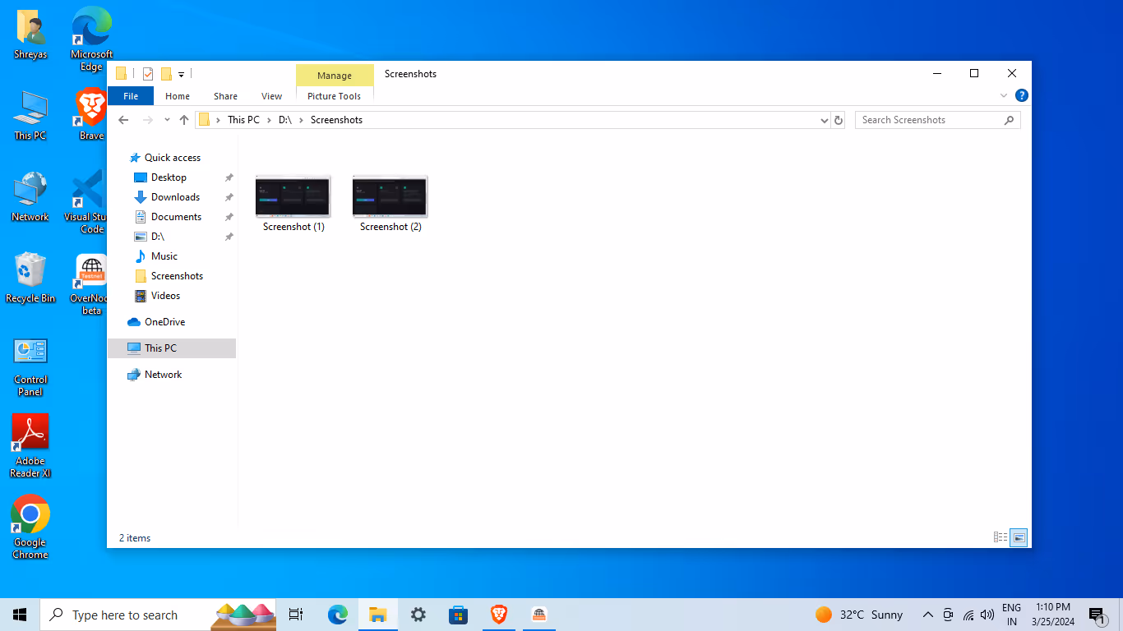Open address bar history dropdown
1123x631 pixels.
point(824,120)
